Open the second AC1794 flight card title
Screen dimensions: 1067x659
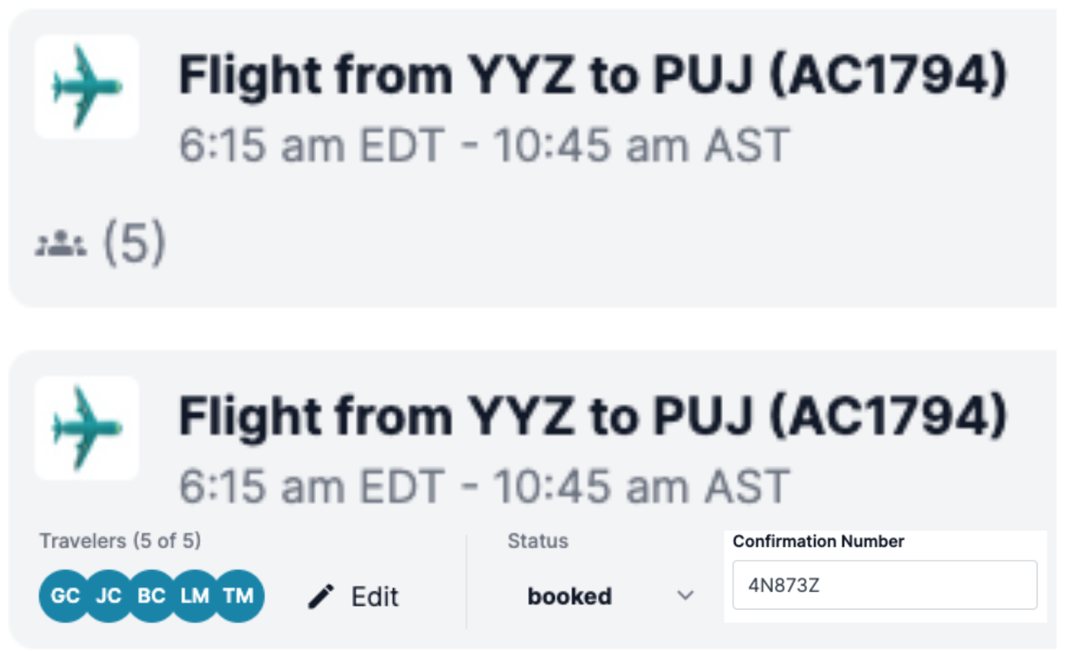tap(593, 417)
